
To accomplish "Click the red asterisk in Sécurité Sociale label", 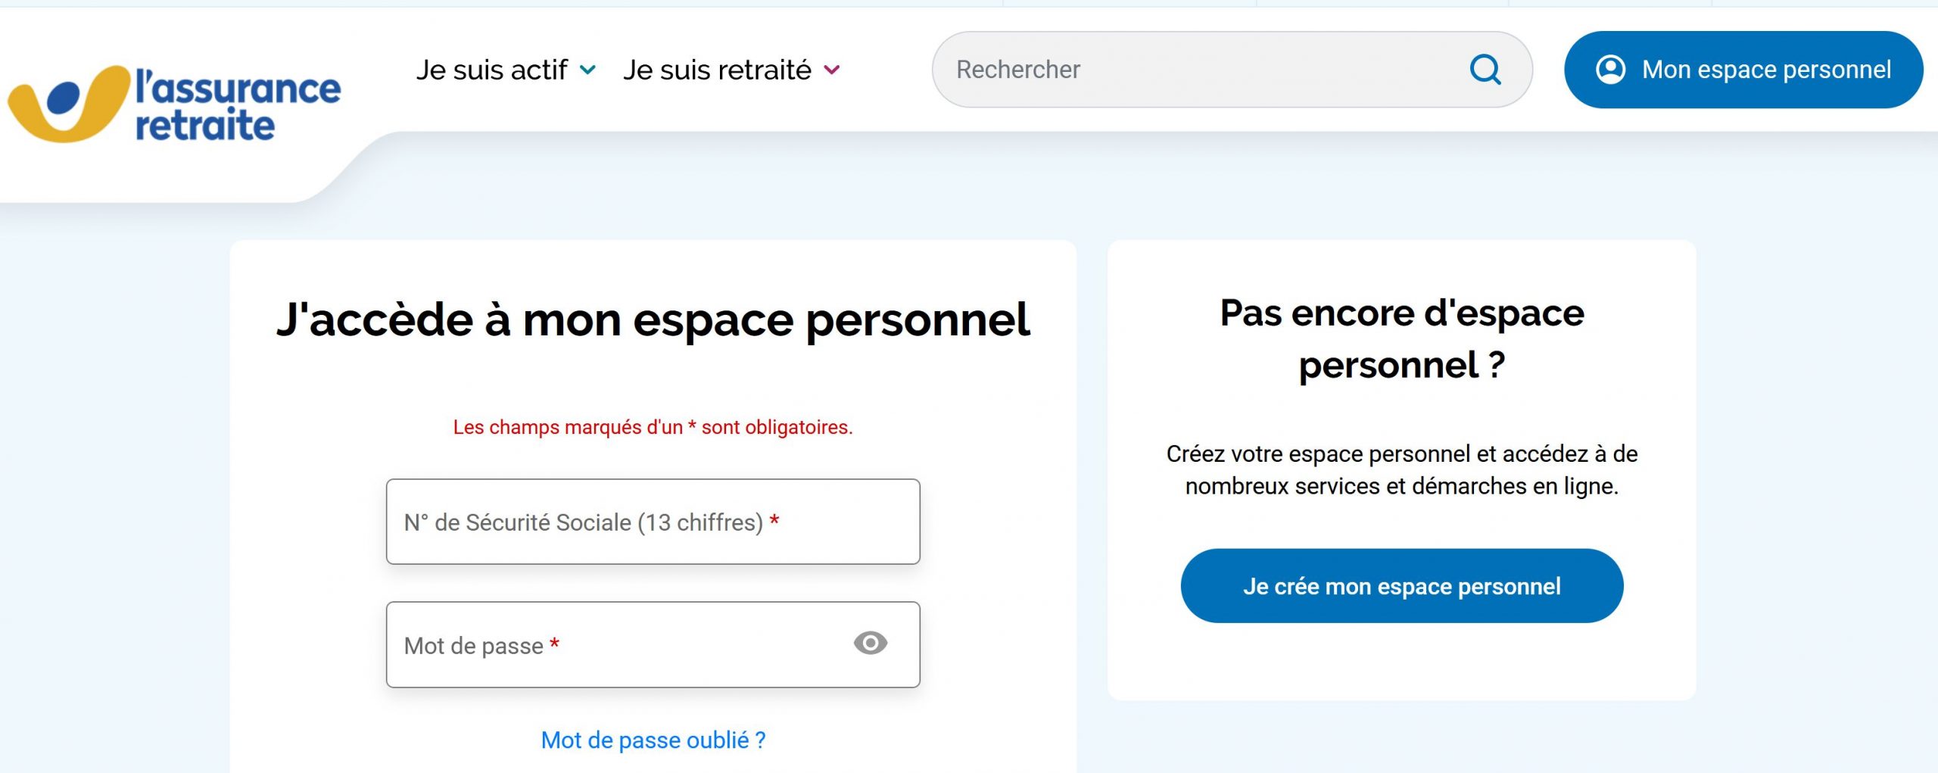I will [774, 521].
